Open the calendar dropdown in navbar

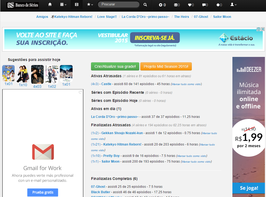63,5
